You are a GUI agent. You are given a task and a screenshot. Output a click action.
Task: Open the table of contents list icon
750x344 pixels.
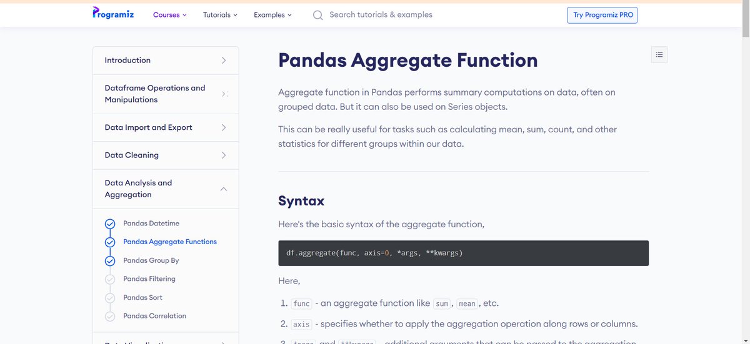point(659,55)
